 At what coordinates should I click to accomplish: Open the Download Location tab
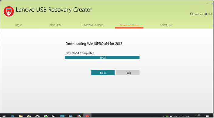(x=92, y=25)
